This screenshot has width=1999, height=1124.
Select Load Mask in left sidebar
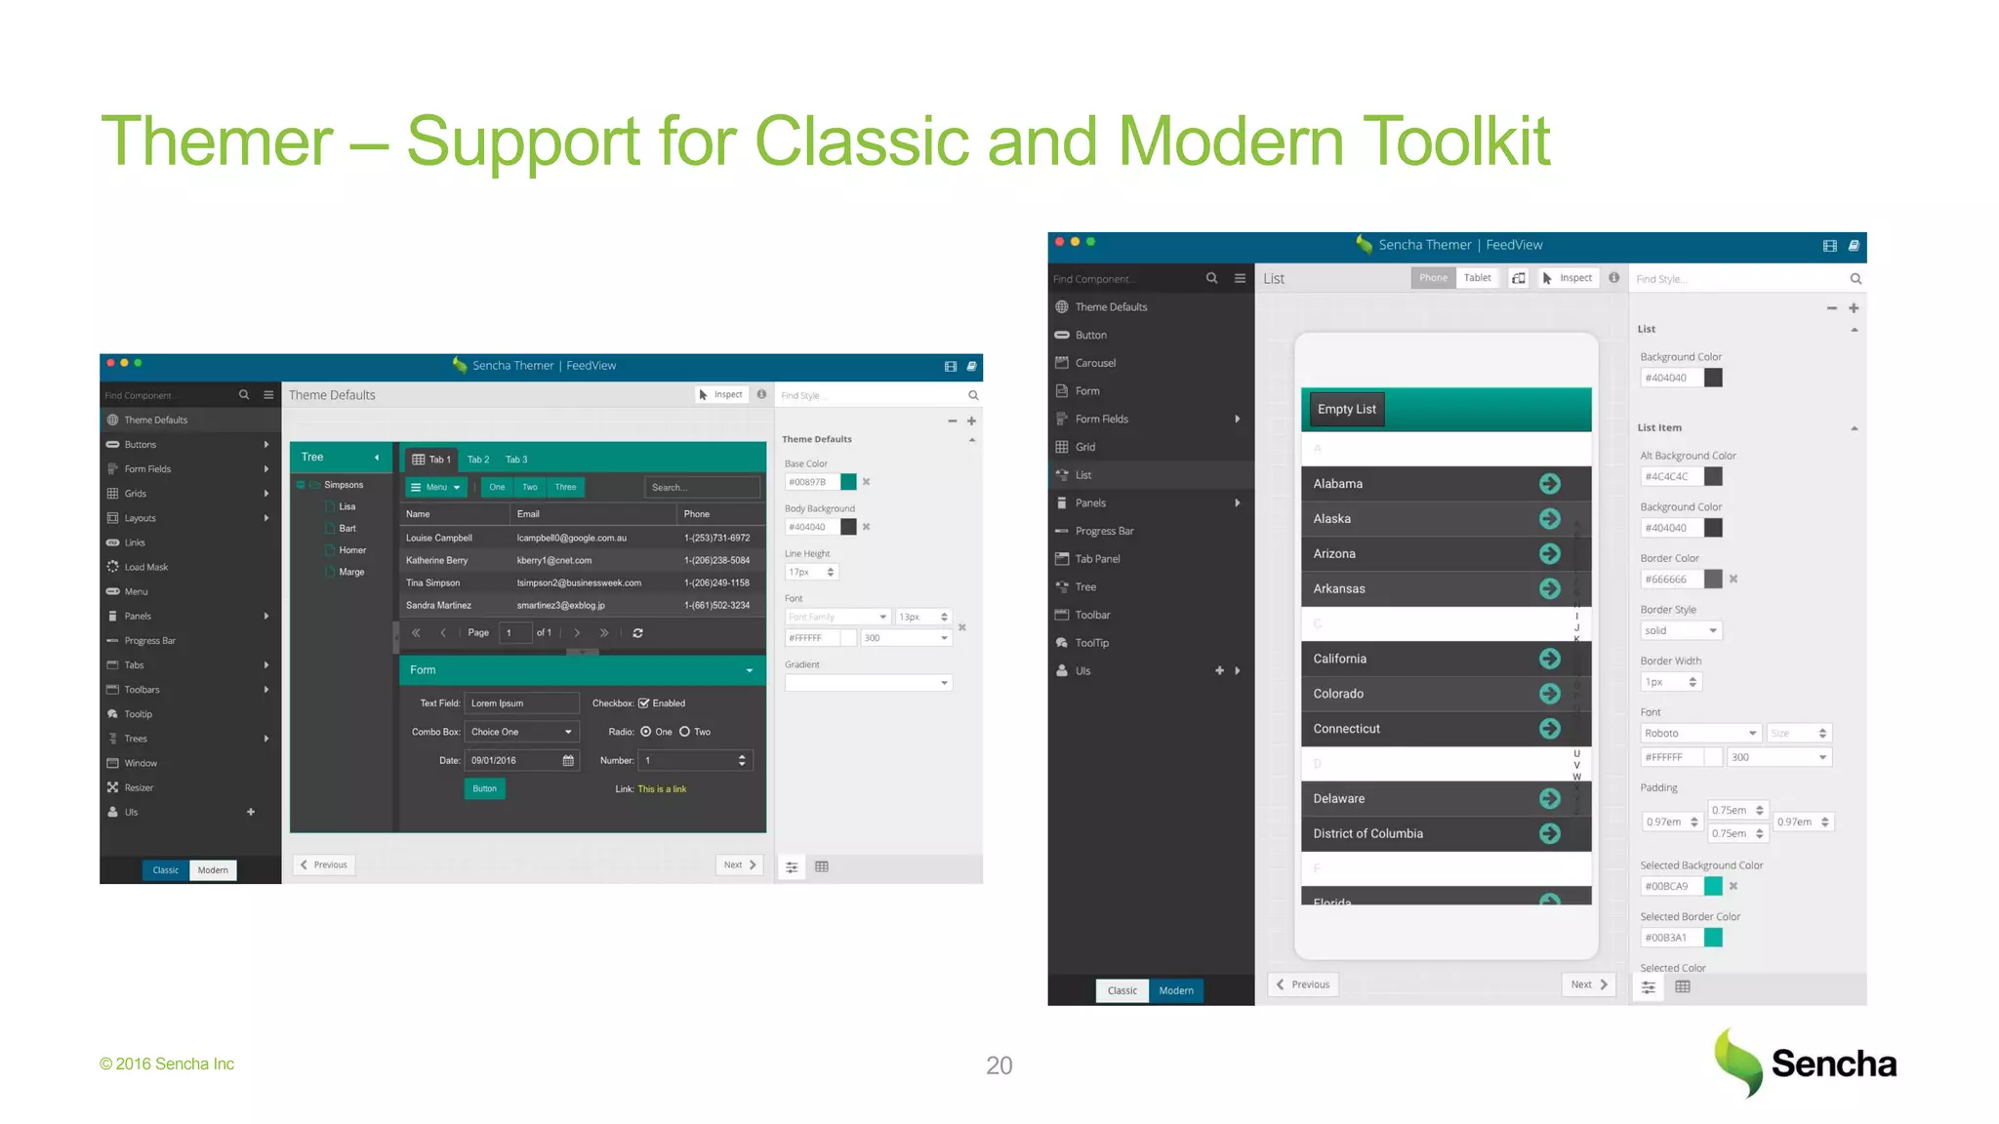(x=190, y=567)
